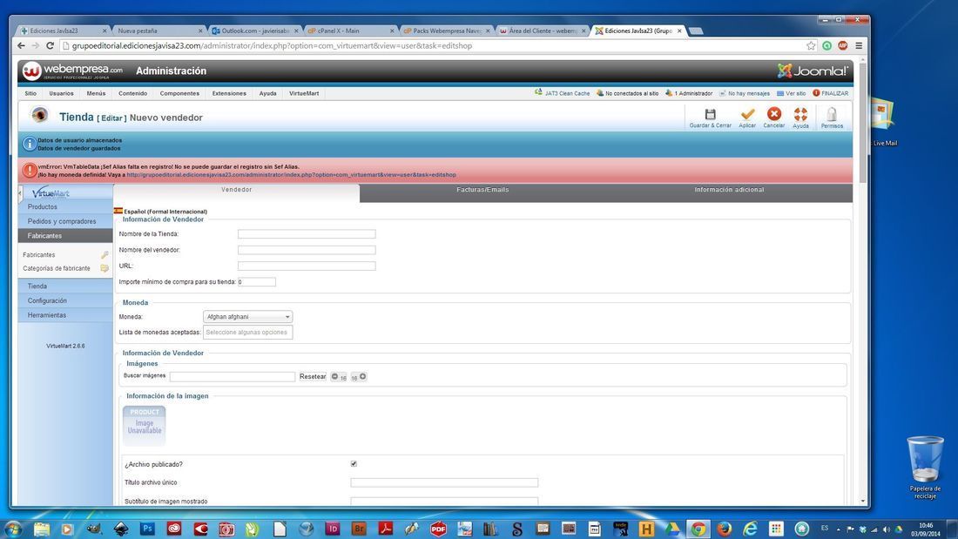Image resolution: width=958 pixels, height=539 pixels.
Task: Switch to the cPanel X - Main browser tab
Action: point(351,30)
